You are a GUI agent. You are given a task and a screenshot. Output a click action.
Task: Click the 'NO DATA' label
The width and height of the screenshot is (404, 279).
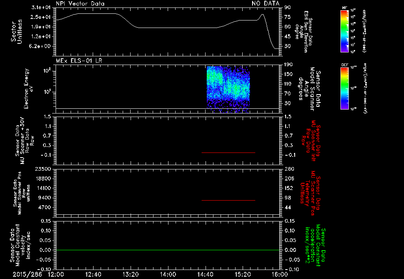(266, 3)
